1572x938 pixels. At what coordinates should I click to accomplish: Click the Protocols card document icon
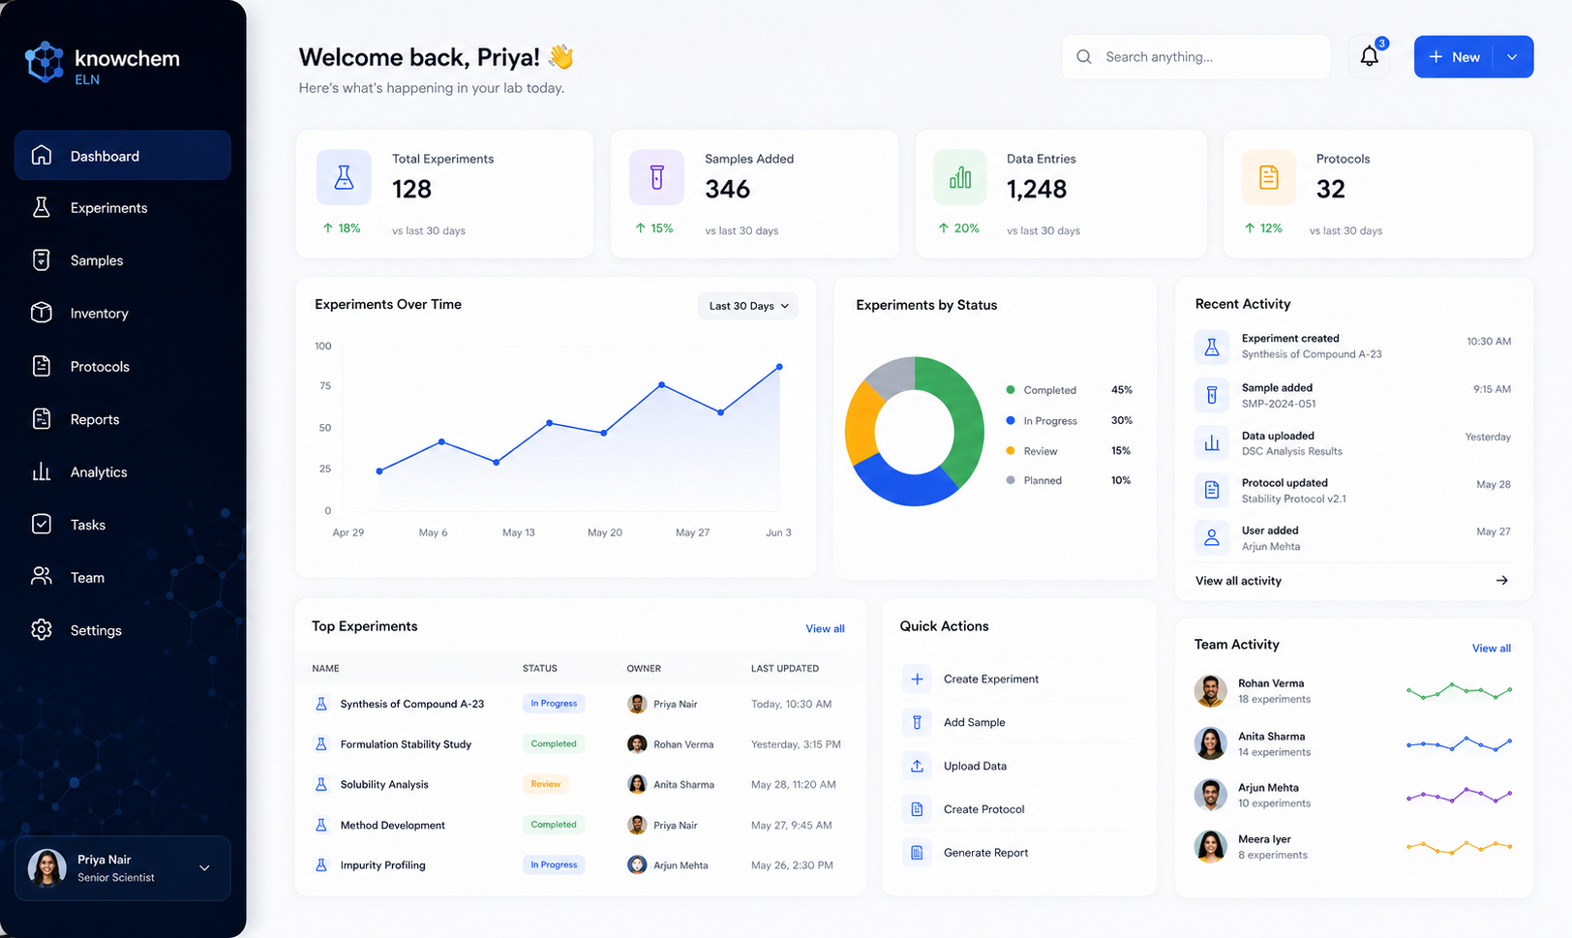pyautogui.click(x=1269, y=177)
